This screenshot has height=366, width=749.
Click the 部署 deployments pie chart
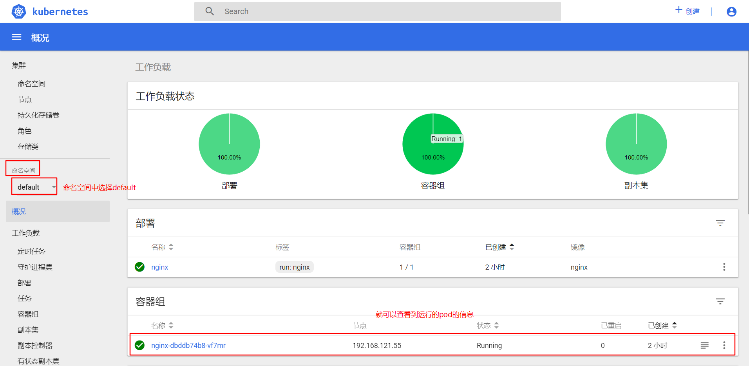(x=229, y=144)
